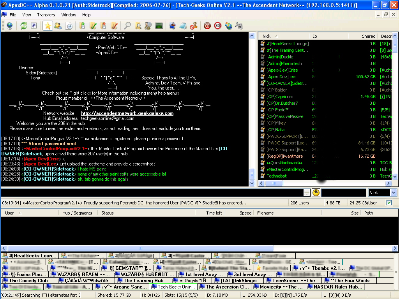
Task: Switch to The Ascension Cl... tab
Action: [x=224, y=287]
